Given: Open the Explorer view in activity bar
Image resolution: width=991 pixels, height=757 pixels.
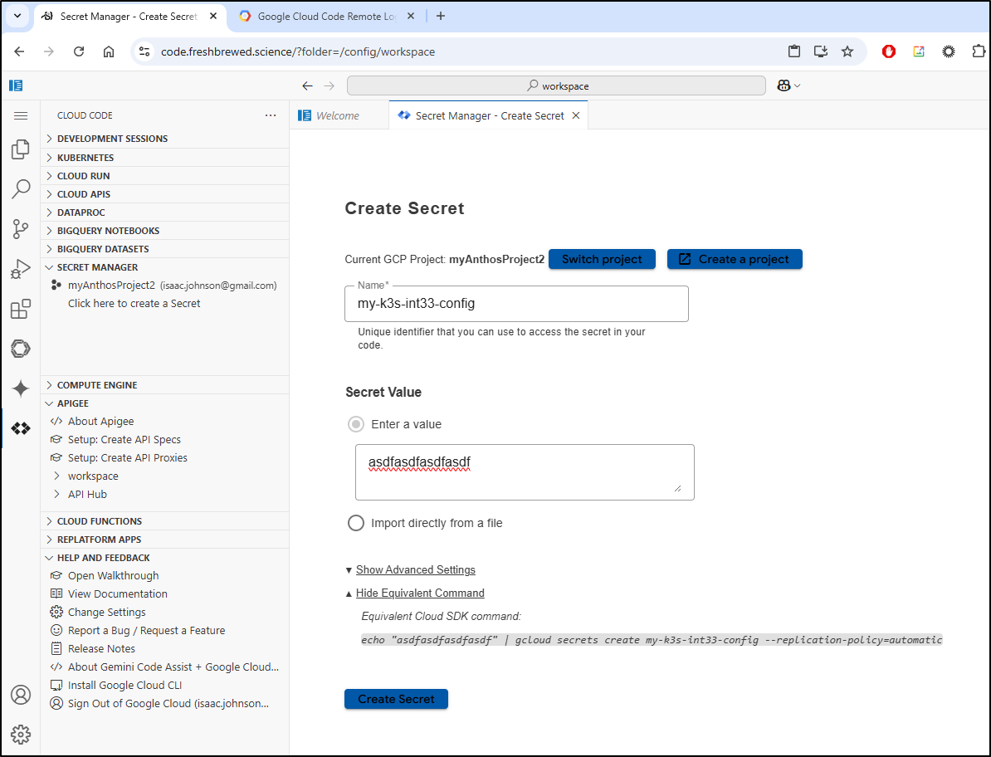Looking at the screenshot, I should coord(20,149).
